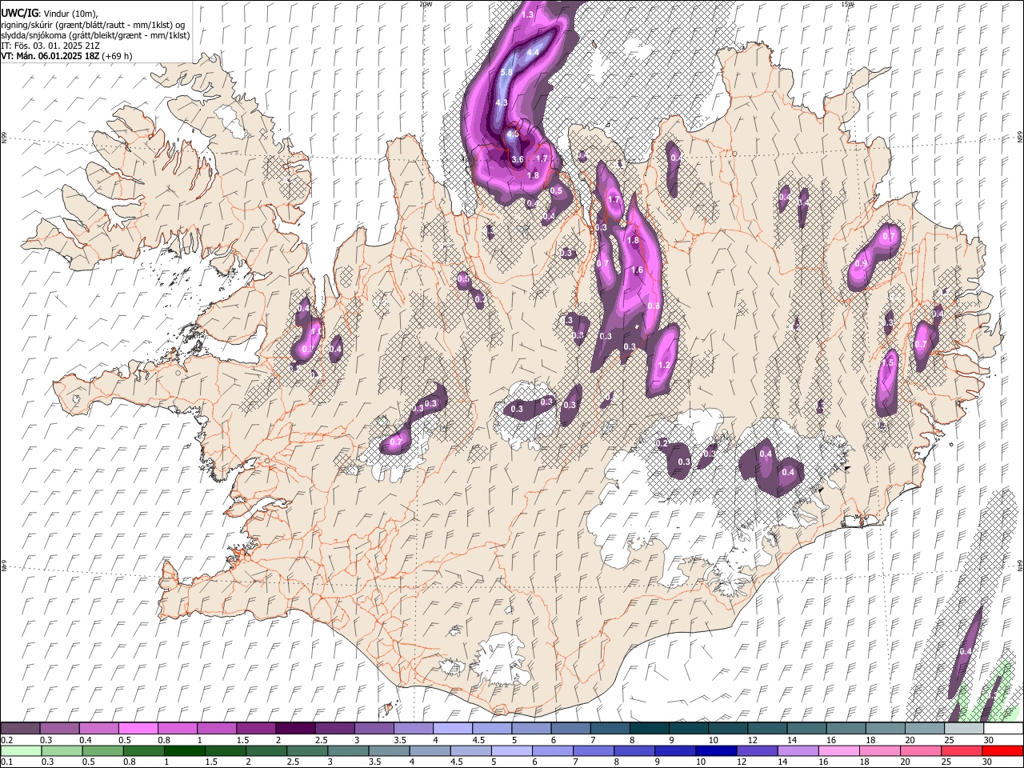Click the darkest green 1 rain legend swatch
The width and height of the screenshot is (1024, 768).
point(185,750)
